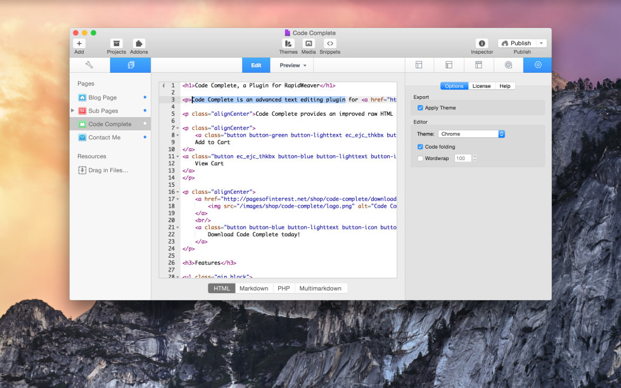Switch to the License tab
The image size is (621, 388).
click(481, 86)
